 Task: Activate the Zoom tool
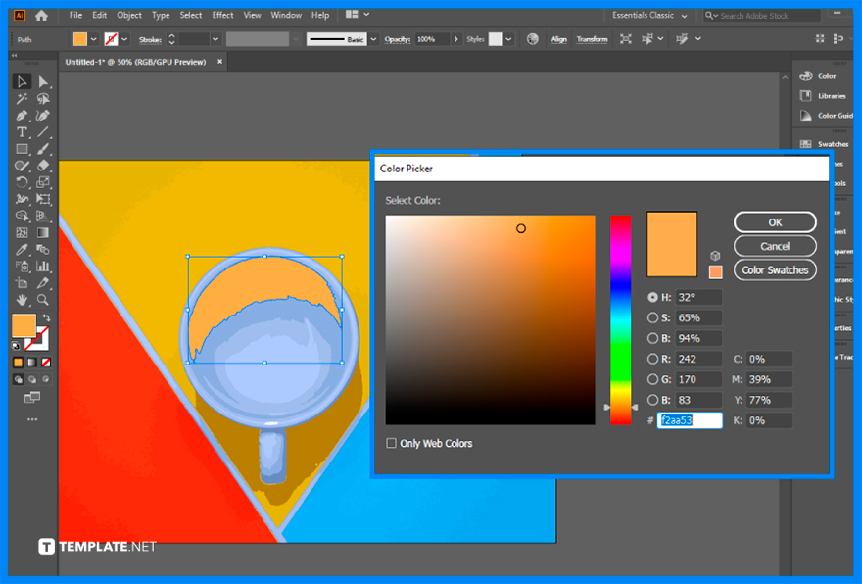(40, 300)
